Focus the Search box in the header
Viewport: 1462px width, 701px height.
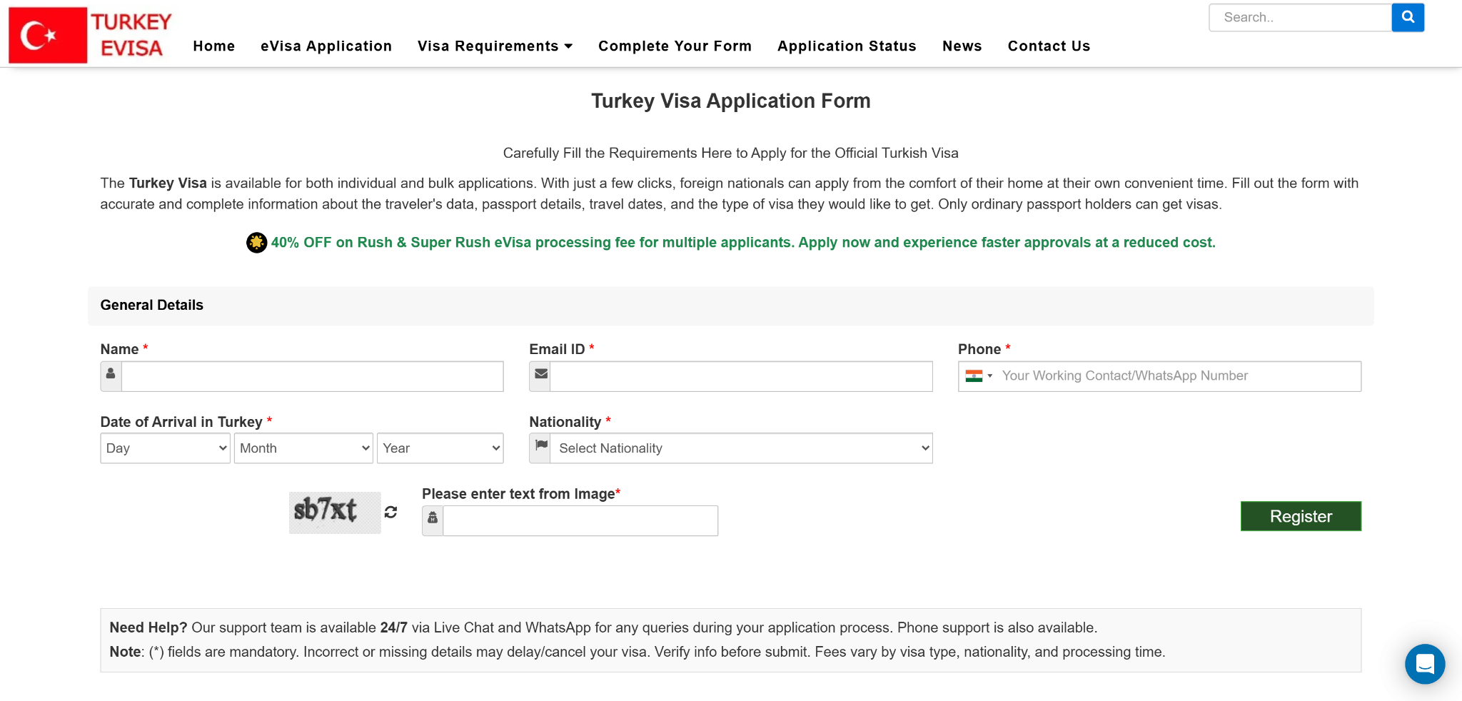[x=1299, y=17]
